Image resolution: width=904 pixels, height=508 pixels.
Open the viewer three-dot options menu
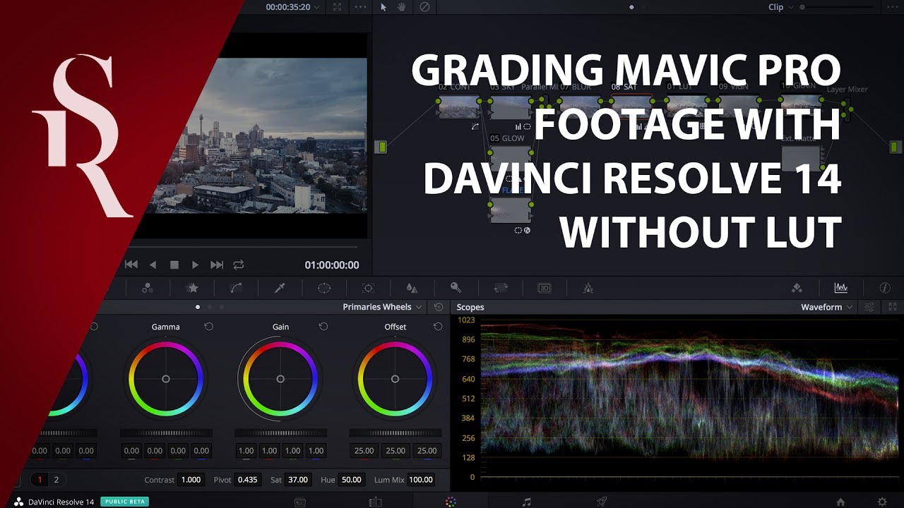point(360,7)
